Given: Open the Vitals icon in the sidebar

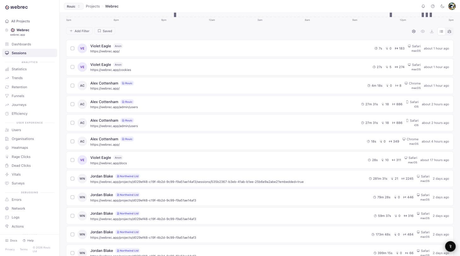Looking at the screenshot, I should 7,174.
